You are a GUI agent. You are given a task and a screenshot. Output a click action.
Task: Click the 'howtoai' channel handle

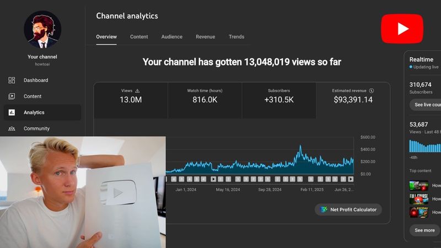pos(42,64)
